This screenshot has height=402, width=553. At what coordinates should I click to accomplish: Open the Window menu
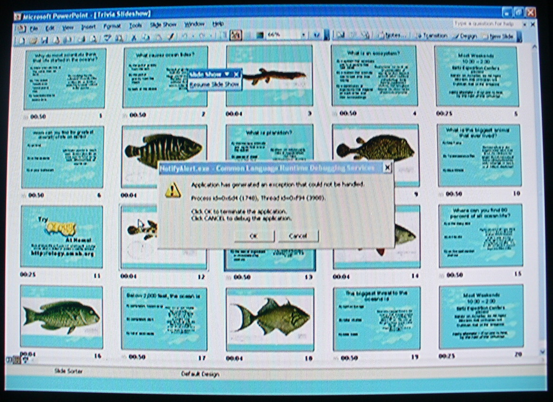(x=195, y=24)
